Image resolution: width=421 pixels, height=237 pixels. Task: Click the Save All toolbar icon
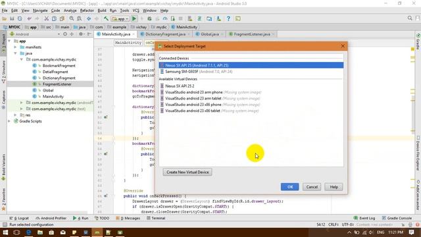pos(12,18)
